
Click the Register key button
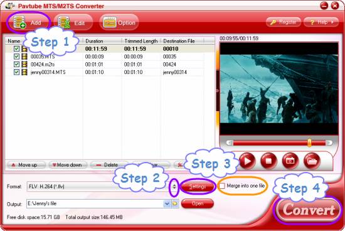284,22
